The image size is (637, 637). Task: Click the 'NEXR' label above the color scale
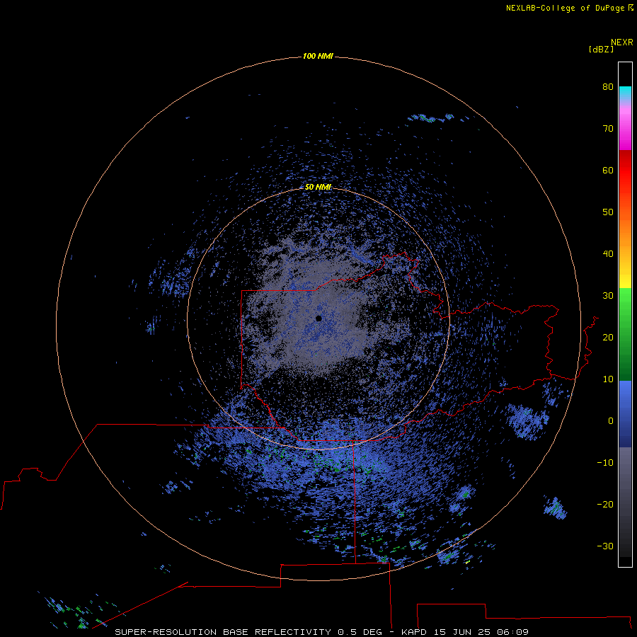coord(622,42)
